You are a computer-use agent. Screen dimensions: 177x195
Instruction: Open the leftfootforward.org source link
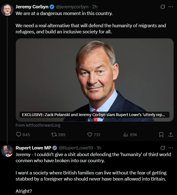pyautogui.click(x=38, y=125)
